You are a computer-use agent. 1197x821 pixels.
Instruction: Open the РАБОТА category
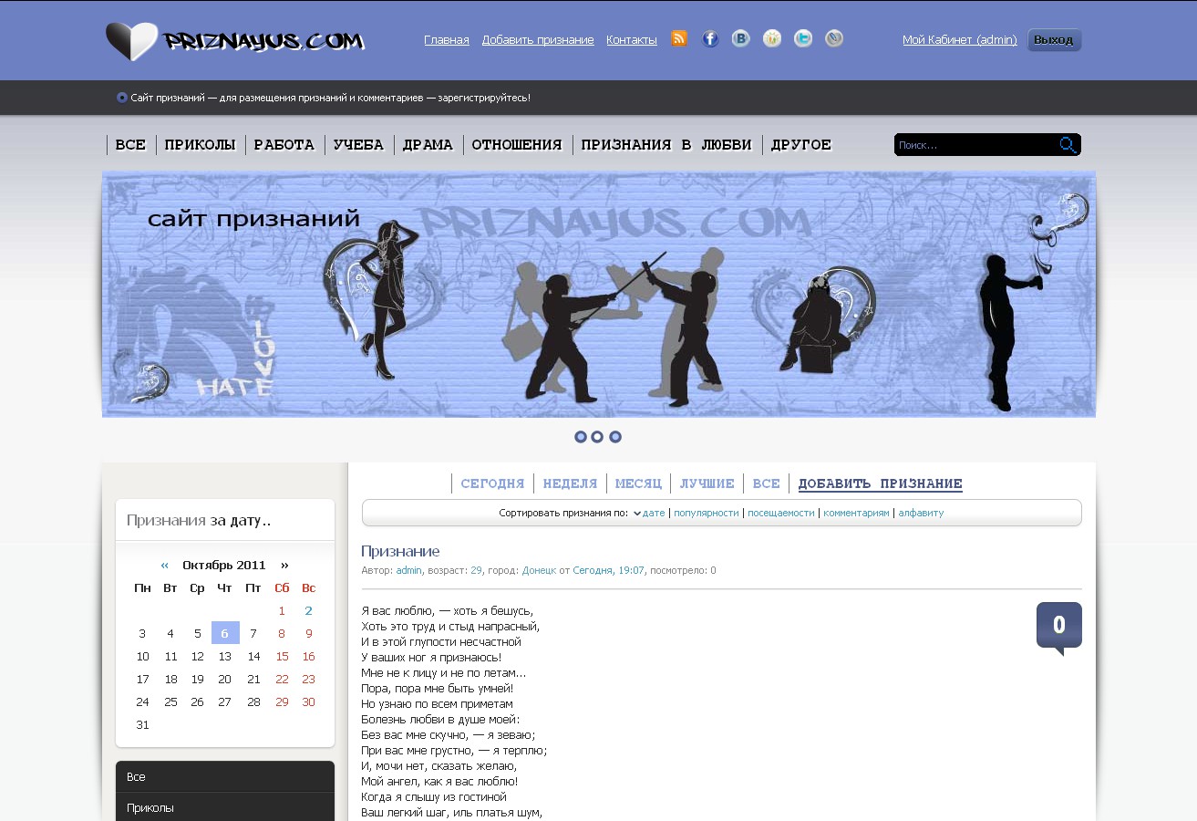tap(284, 145)
